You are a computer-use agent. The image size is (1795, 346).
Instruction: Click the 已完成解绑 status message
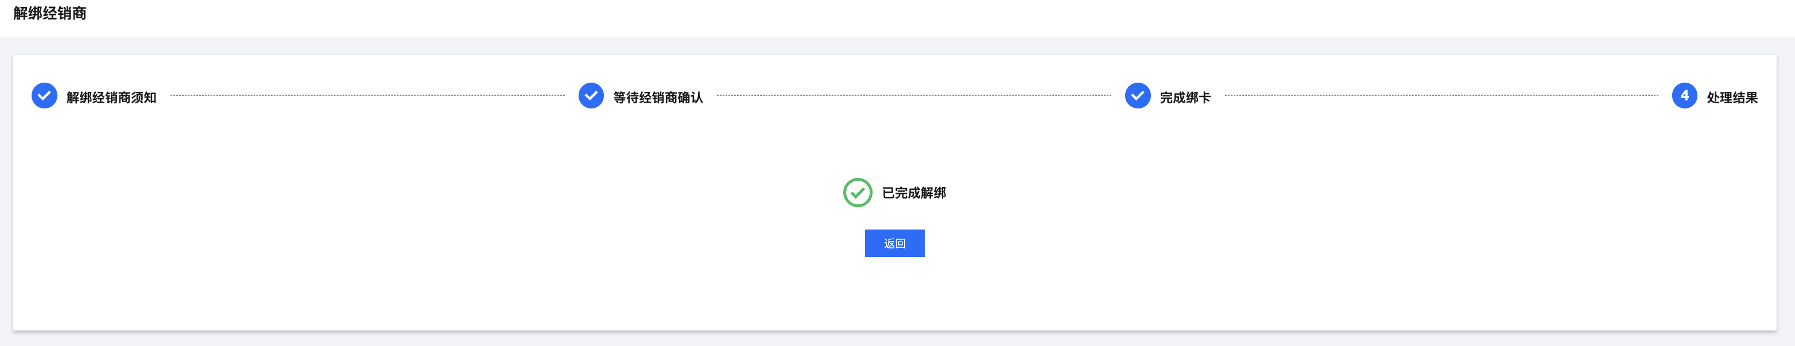coord(913,193)
